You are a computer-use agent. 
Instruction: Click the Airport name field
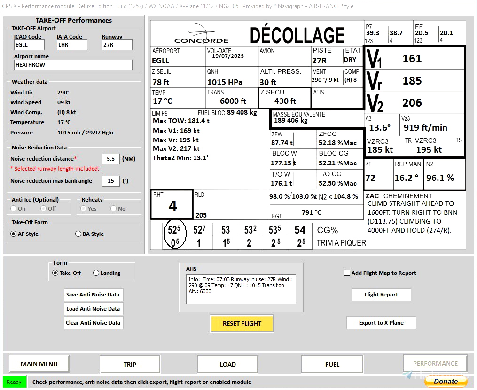[73, 65]
